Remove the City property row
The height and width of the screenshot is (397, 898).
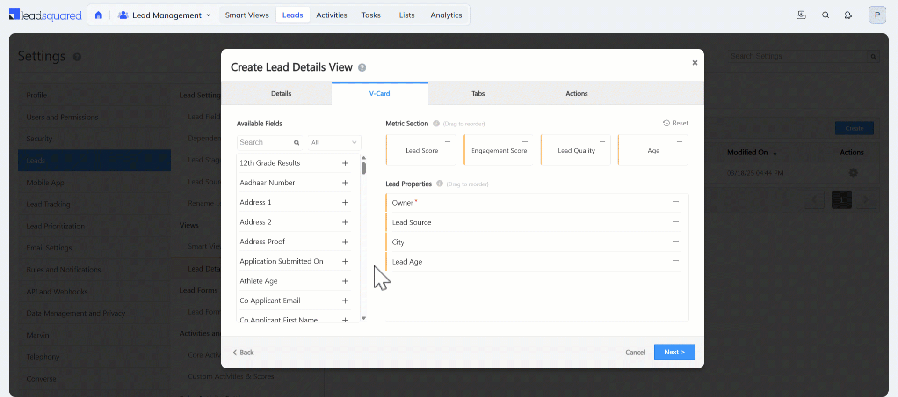tap(676, 241)
